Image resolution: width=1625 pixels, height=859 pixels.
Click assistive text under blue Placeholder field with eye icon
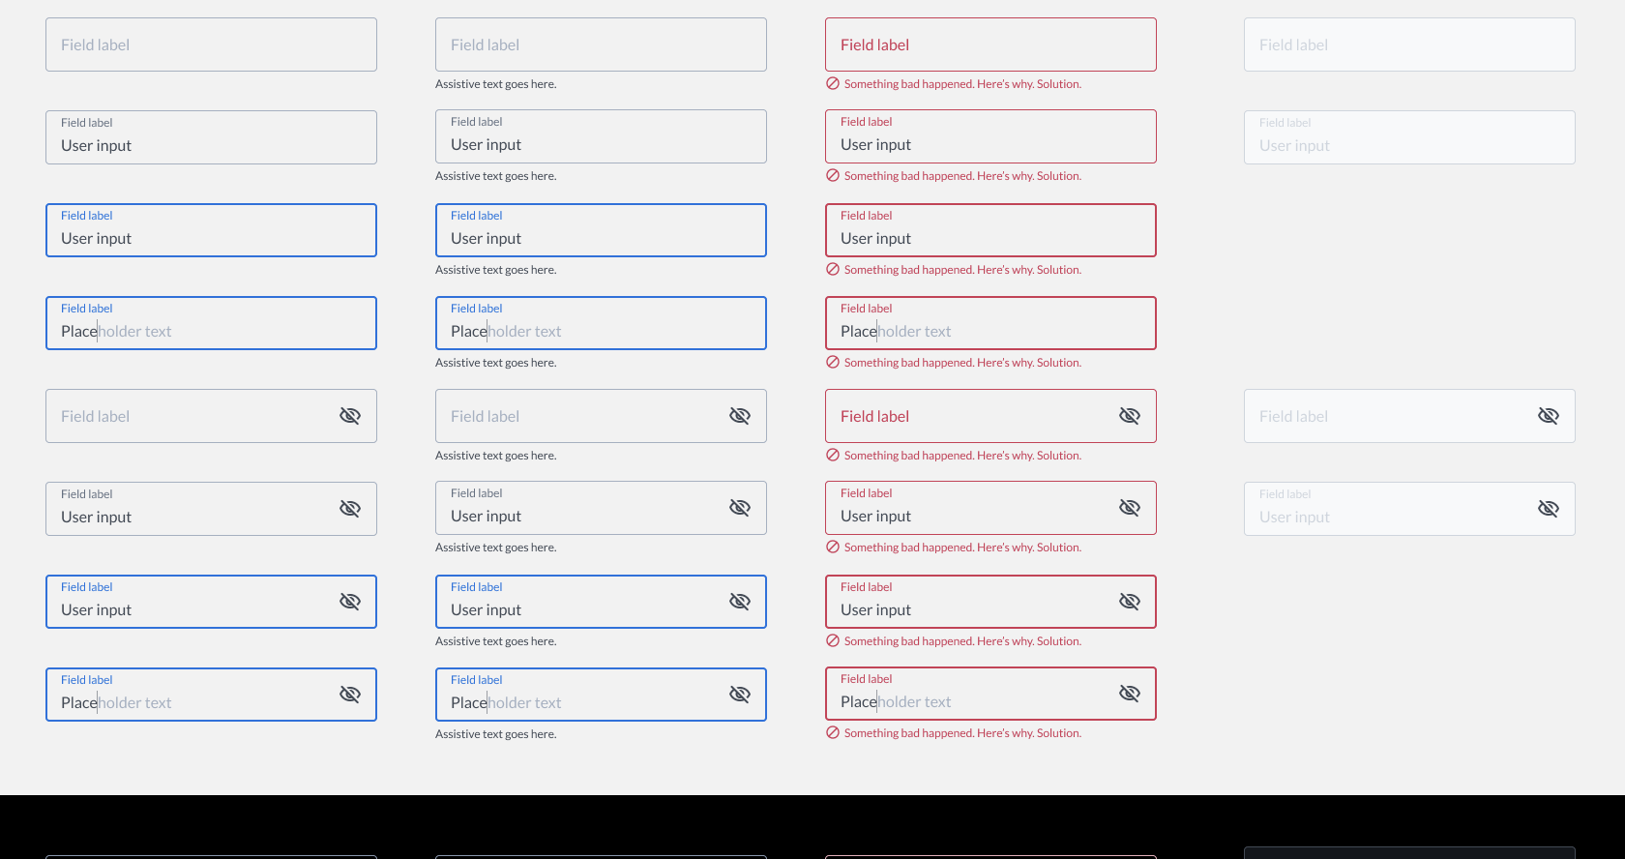coord(495,734)
